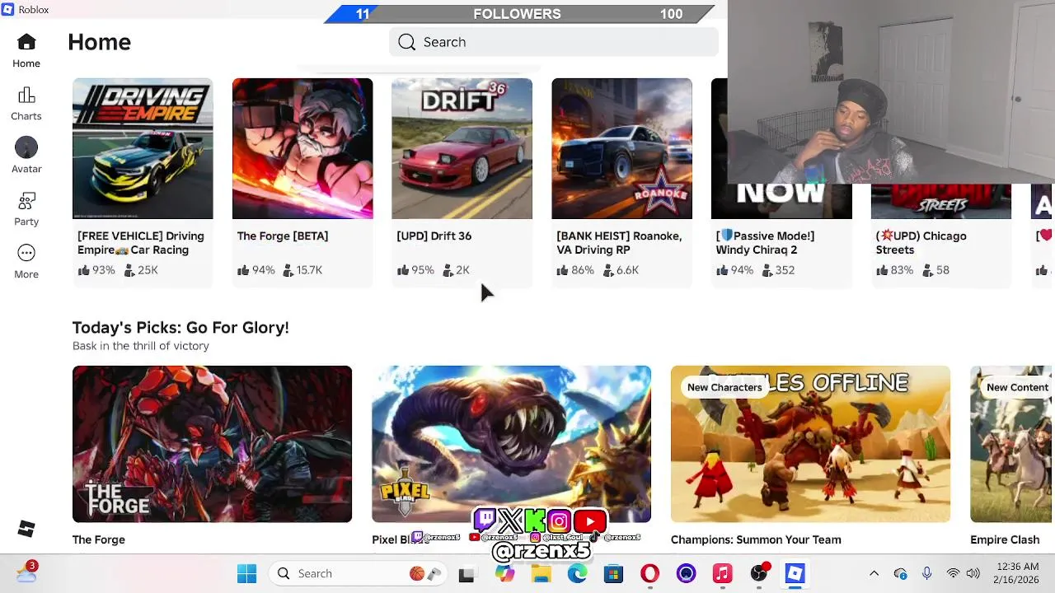Click the 352 player count on Windy Chiraq 2
This screenshot has height=593, width=1055.
point(778,270)
